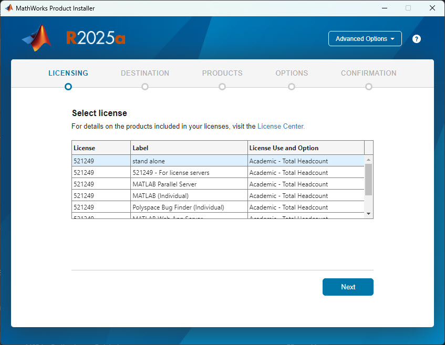The height and width of the screenshot is (345, 445).
Task: Expand the Advanced Options dropdown
Action: [x=365, y=38]
